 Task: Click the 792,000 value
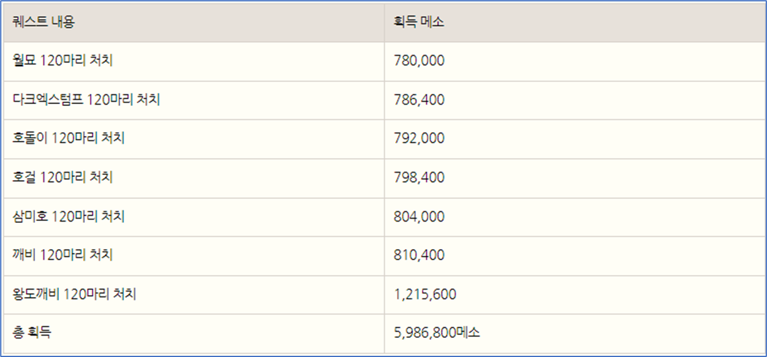[420, 139]
